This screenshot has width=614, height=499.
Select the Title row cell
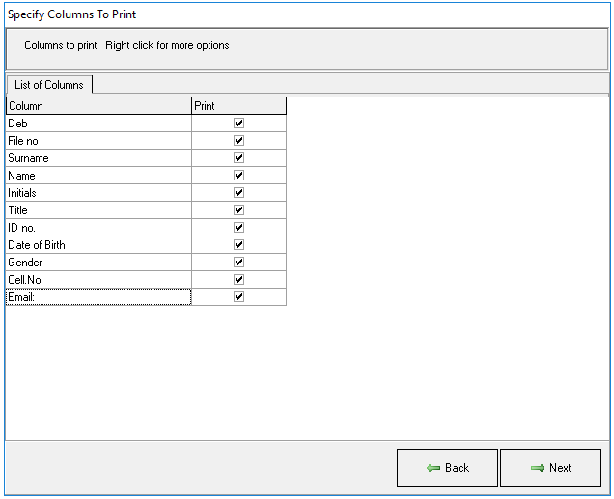[x=98, y=210]
